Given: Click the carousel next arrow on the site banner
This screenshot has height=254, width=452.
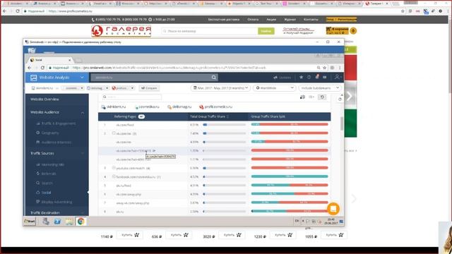Looking at the screenshot, I should (x=349, y=96).
